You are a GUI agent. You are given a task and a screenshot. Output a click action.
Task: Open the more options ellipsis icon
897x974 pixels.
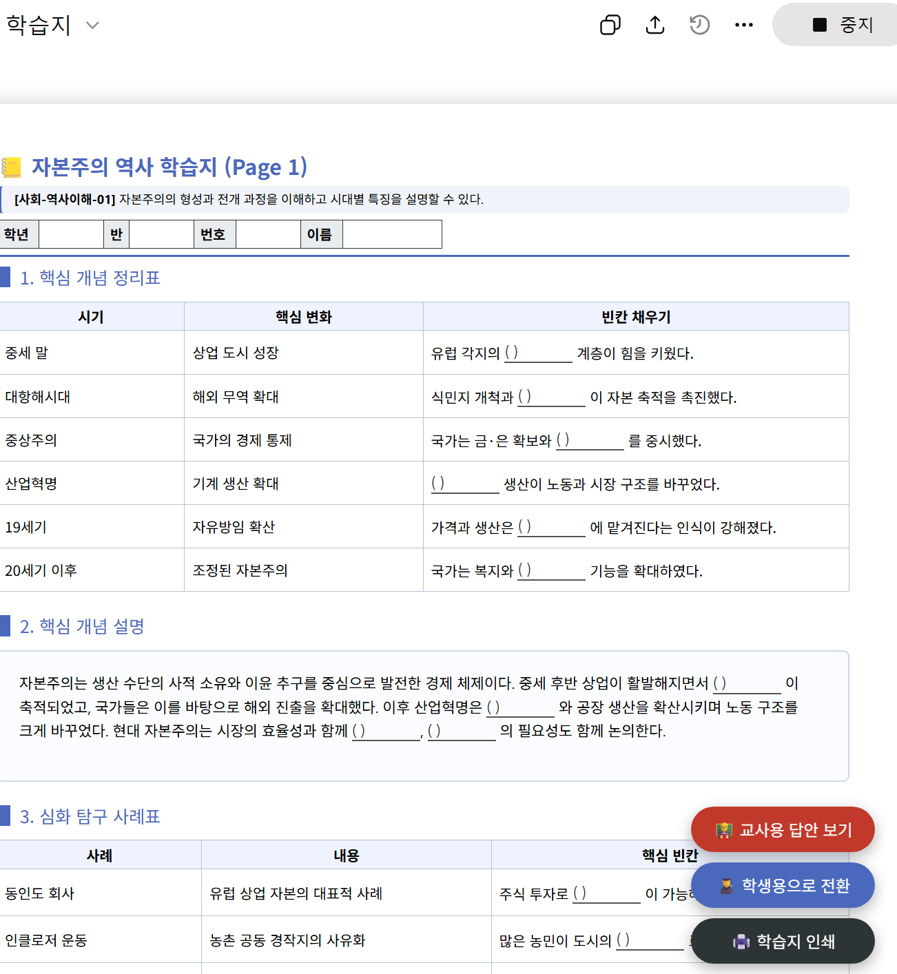point(744,25)
